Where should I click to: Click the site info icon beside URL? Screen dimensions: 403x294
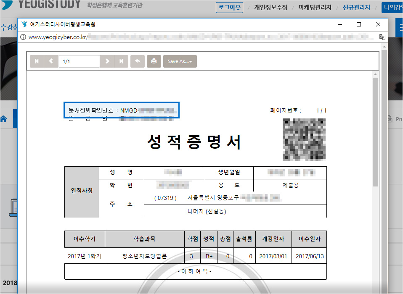click(x=24, y=37)
